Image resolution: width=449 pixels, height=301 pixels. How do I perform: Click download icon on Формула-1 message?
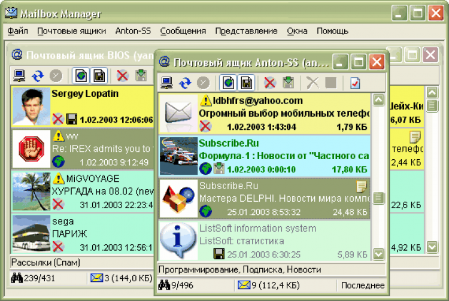[219, 168]
